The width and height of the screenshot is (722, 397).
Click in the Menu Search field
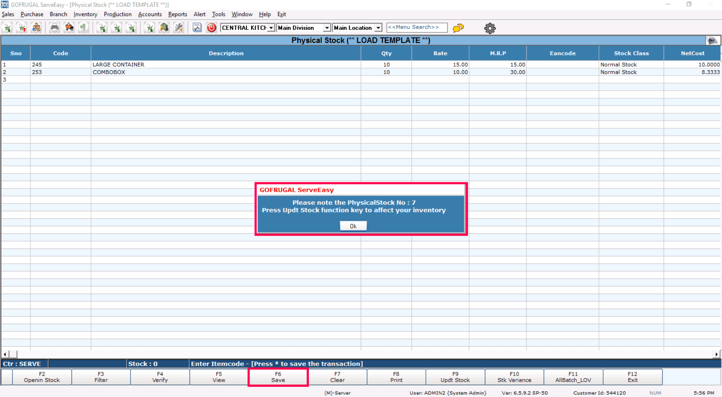pyautogui.click(x=416, y=27)
